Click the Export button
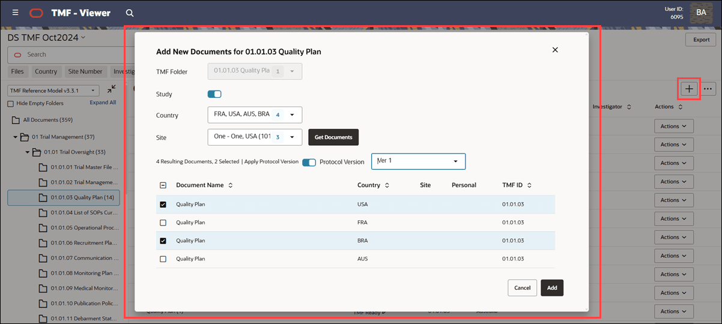The image size is (722, 324). (701, 40)
